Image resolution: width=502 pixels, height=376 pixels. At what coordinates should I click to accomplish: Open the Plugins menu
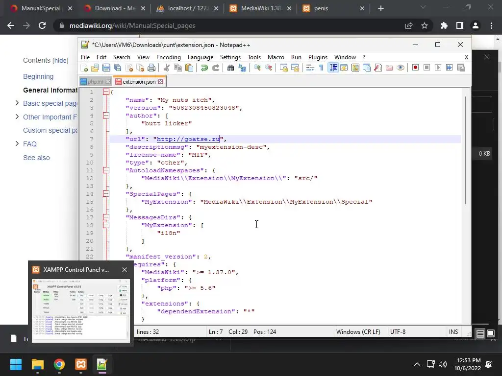tap(318, 57)
